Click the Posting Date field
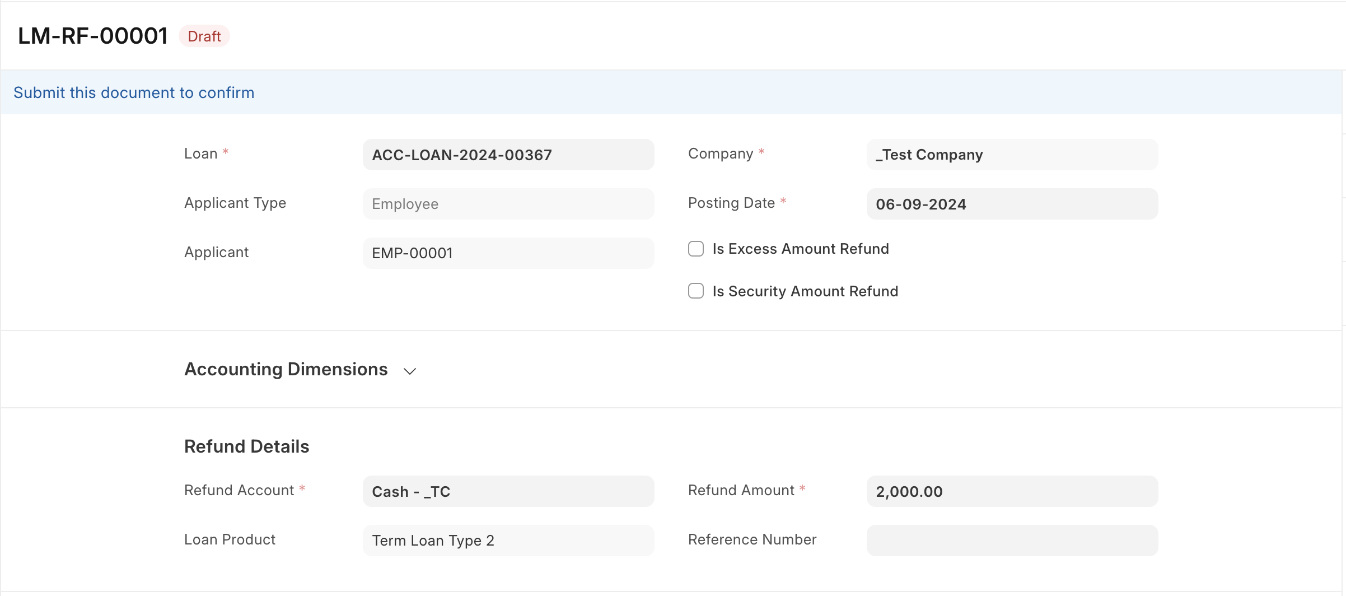The height and width of the screenshot is (596, 1346). (x=1012, y=204)
